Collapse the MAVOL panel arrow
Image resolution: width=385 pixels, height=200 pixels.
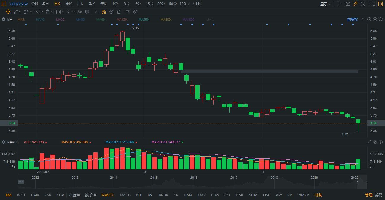click(4, 142)
